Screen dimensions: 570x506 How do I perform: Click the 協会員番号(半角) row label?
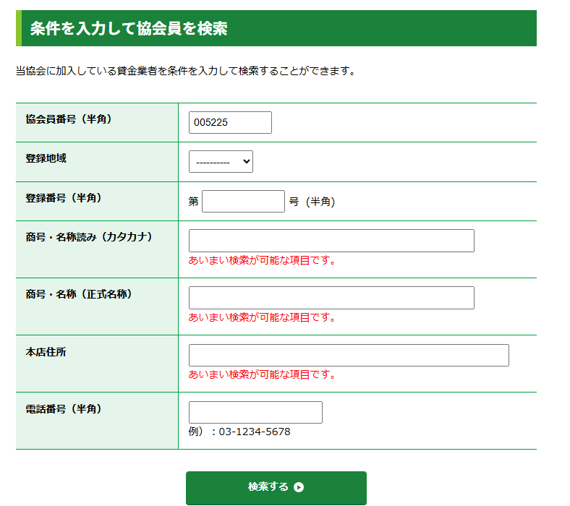[x=69, y=119]
